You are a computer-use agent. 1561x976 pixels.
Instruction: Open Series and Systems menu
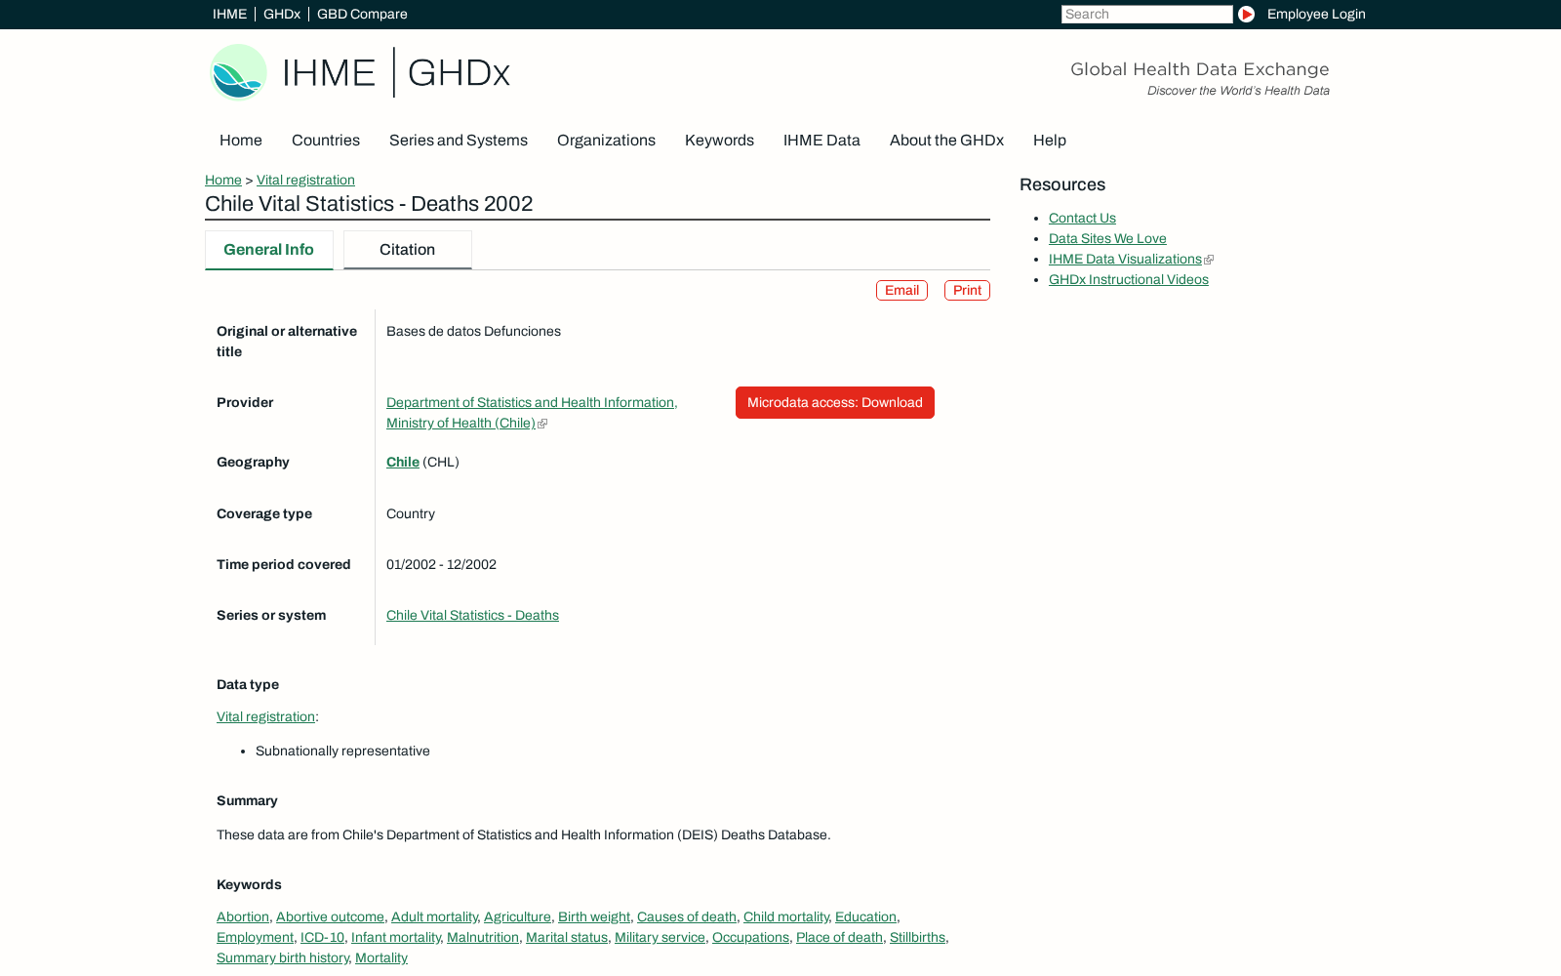point(459,141)
